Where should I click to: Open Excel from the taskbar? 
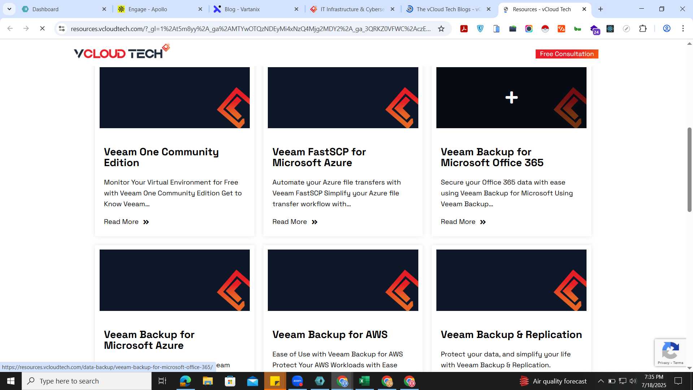point(365,381)
